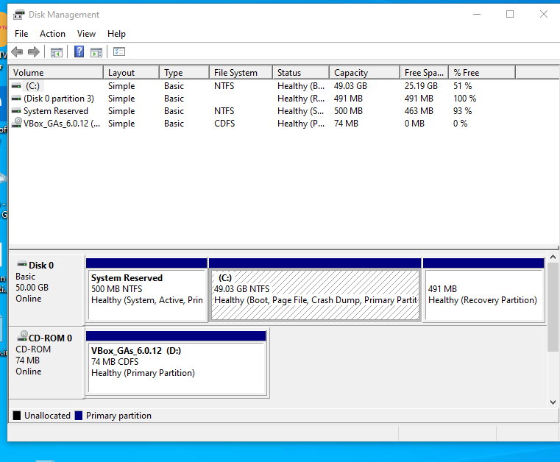Click Show/Hide Console Tree toolbar icon
Viewport: 560px width, 462px height.
[x=57, y=52]
